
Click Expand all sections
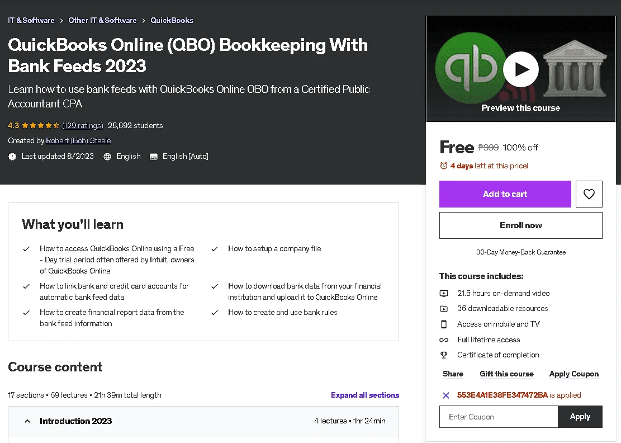coord(365,395)
